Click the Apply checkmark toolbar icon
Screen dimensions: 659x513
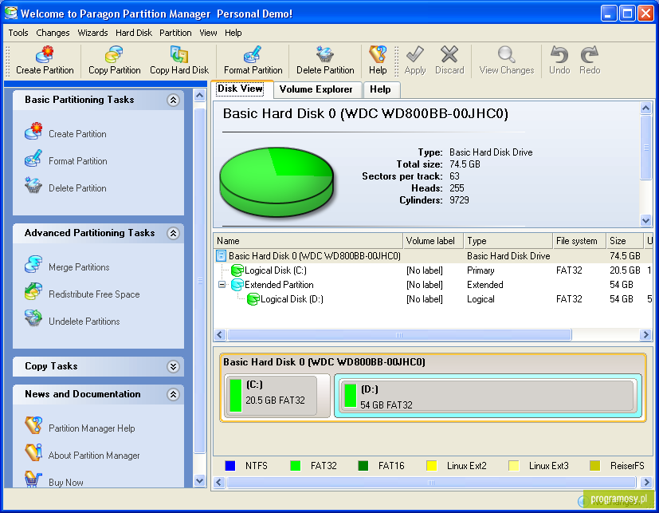pos(415,55)
